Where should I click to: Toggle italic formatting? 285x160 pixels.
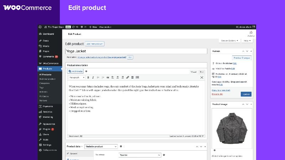[93, 78]
